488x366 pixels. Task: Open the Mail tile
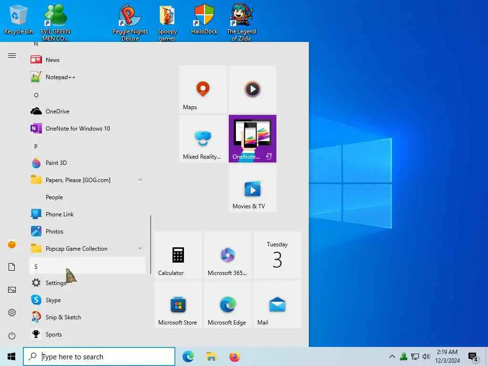277,305
